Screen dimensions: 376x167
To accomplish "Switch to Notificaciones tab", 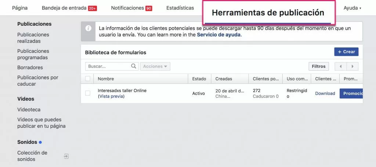I will click(x=127, y=8).
